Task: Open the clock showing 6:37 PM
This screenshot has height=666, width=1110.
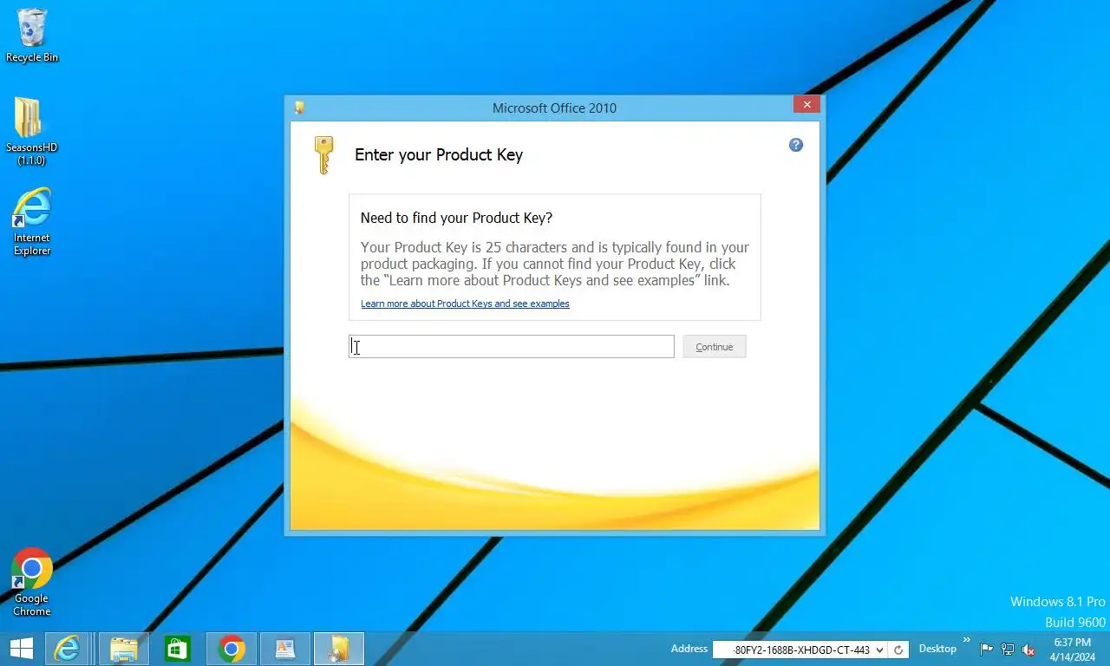Action: [1072, 650]
